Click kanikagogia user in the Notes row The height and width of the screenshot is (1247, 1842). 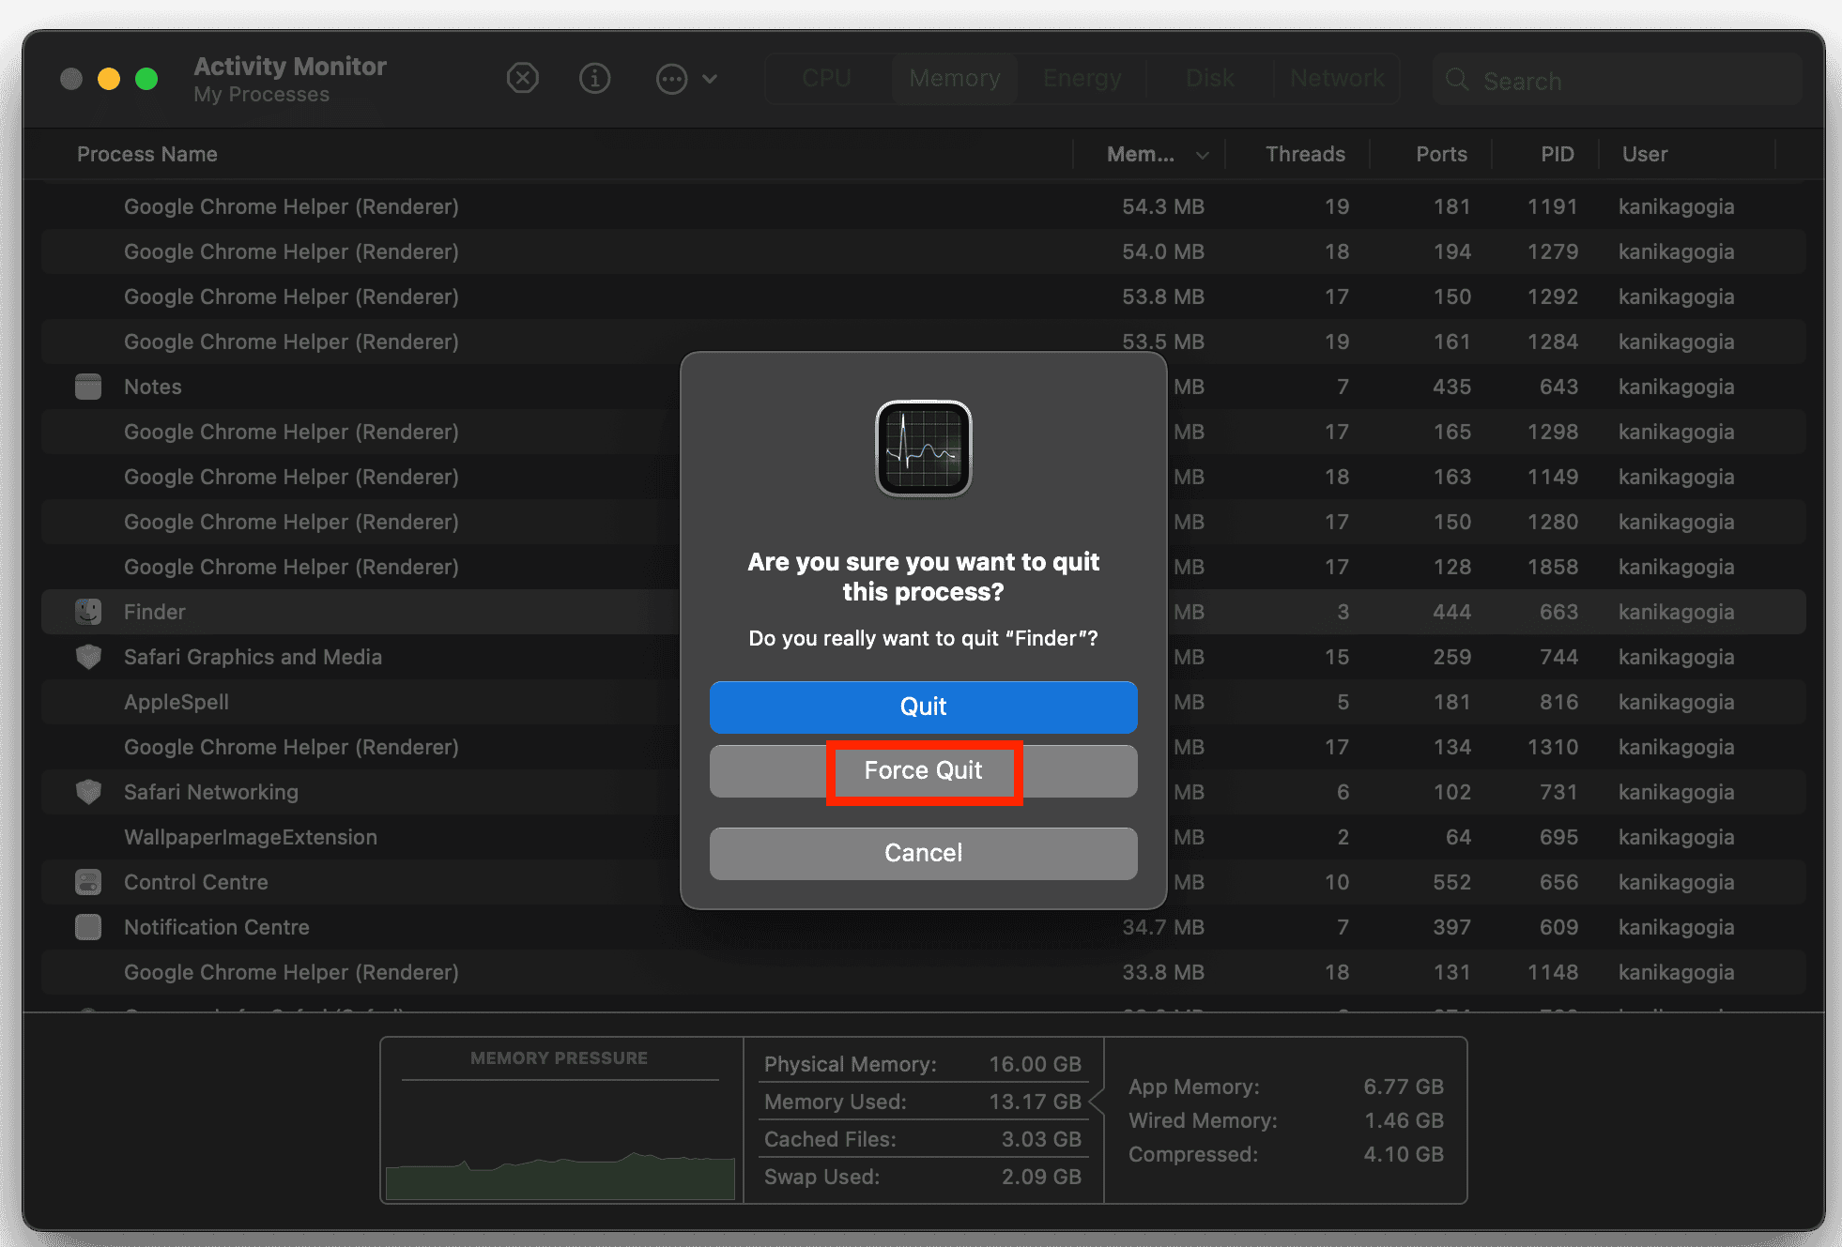(1676, 387)
